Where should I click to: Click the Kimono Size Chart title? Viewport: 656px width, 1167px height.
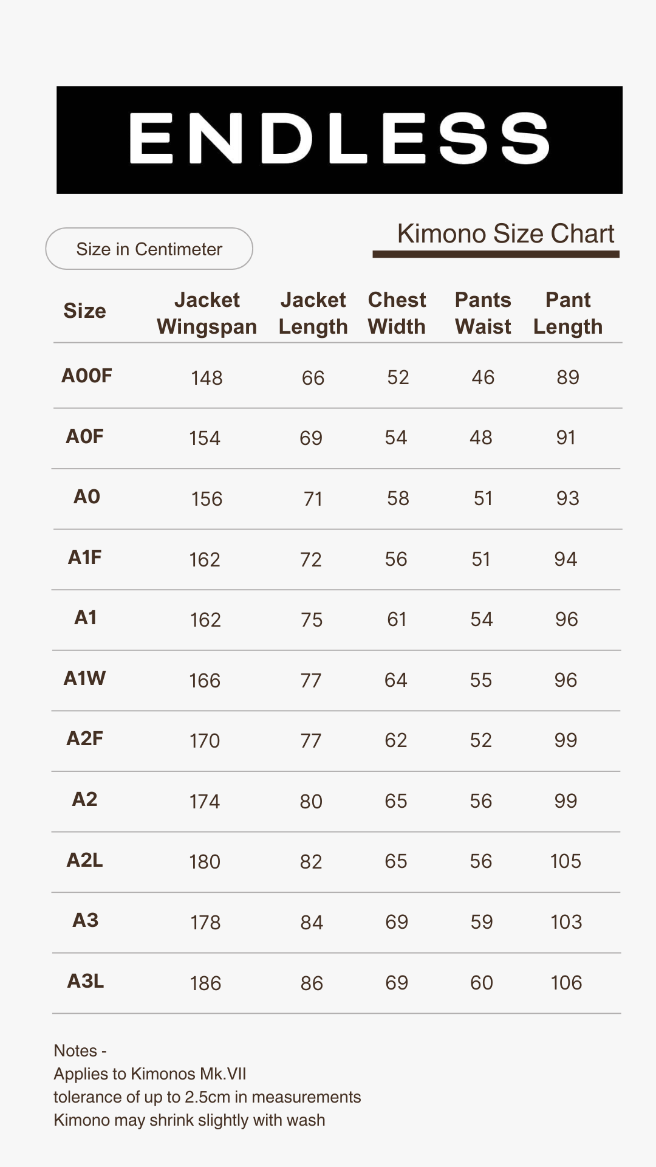(505, 234)
